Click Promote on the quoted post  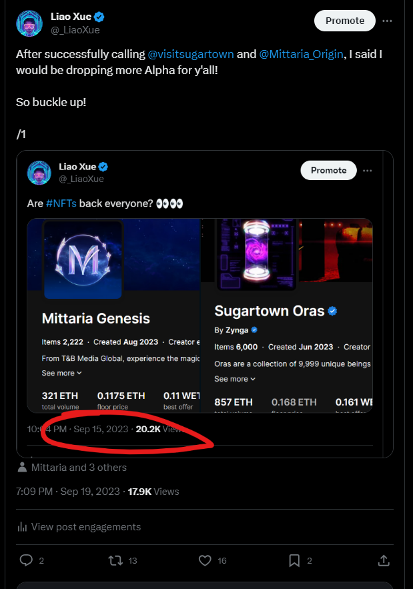tap(328, 170)
